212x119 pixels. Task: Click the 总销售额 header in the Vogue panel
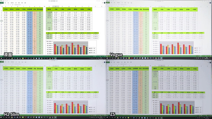136,9
